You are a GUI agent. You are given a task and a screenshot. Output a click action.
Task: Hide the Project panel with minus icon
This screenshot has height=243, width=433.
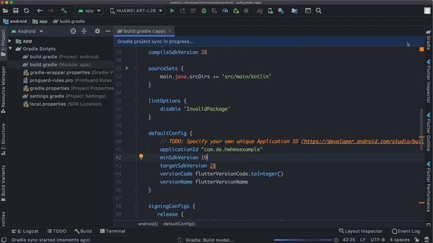click(108, 31)
